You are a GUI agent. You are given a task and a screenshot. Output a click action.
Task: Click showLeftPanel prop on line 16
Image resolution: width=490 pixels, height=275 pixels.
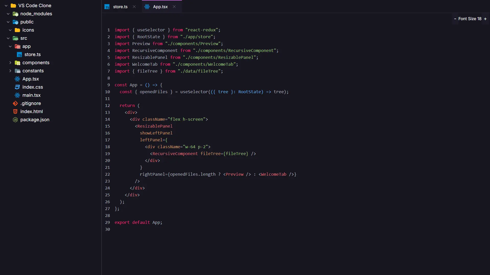click(156, 133)
